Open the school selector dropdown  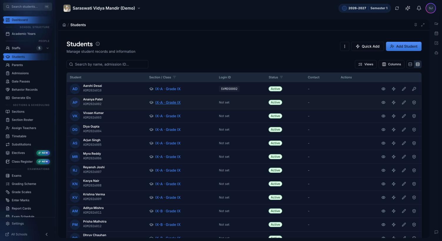(102, 8)
